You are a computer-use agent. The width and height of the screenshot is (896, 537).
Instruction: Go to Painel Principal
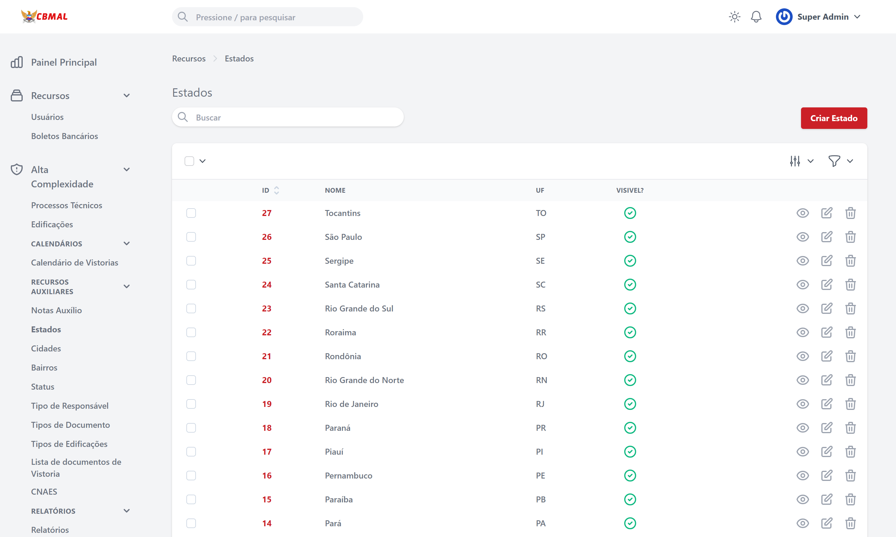coord(64,62)
